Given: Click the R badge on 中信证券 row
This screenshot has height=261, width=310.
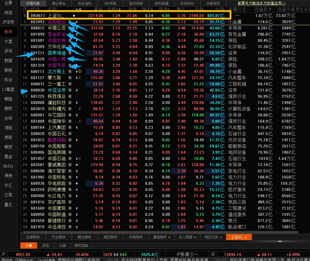Looking at the screenshot, I should (x=70, y=90).
